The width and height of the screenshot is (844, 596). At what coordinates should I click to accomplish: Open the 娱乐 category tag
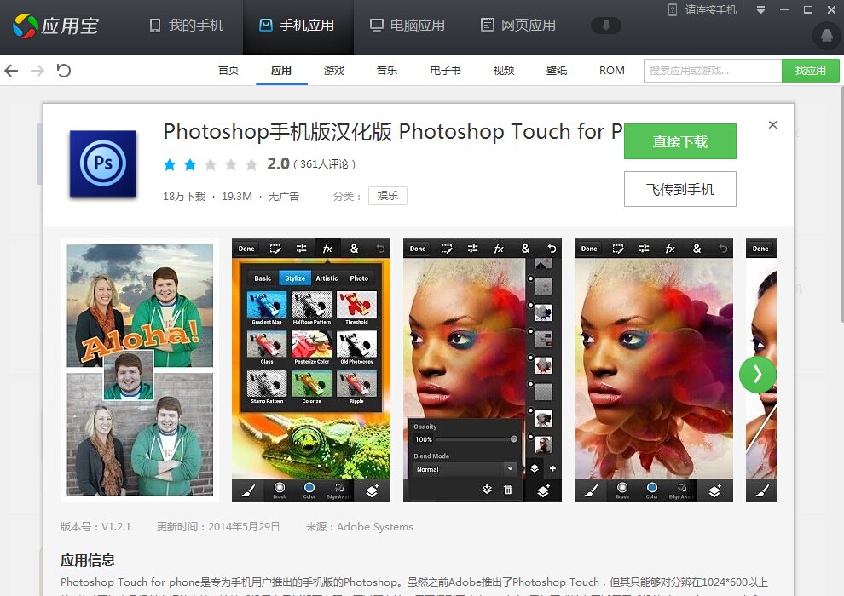pos(388,196)
